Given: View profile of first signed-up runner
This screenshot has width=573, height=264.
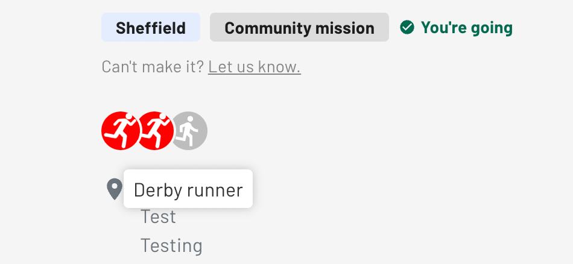Looking at the screenshot, I should tap(119, 130).
